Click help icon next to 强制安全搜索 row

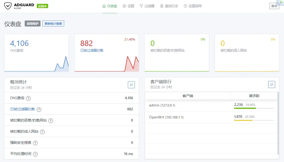tap(35, 143)
